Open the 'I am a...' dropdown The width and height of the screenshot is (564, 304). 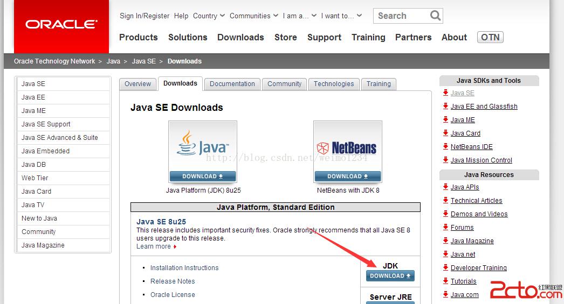pos(300,16)
